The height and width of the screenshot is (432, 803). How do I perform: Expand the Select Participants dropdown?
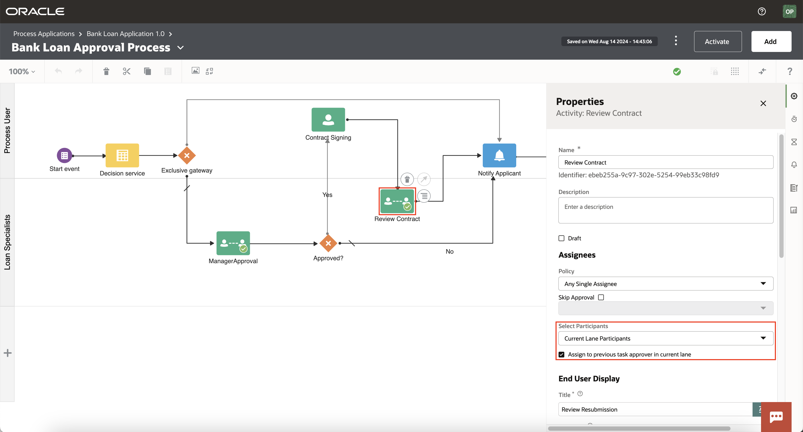pyautogui.click(x=665, y=338)
